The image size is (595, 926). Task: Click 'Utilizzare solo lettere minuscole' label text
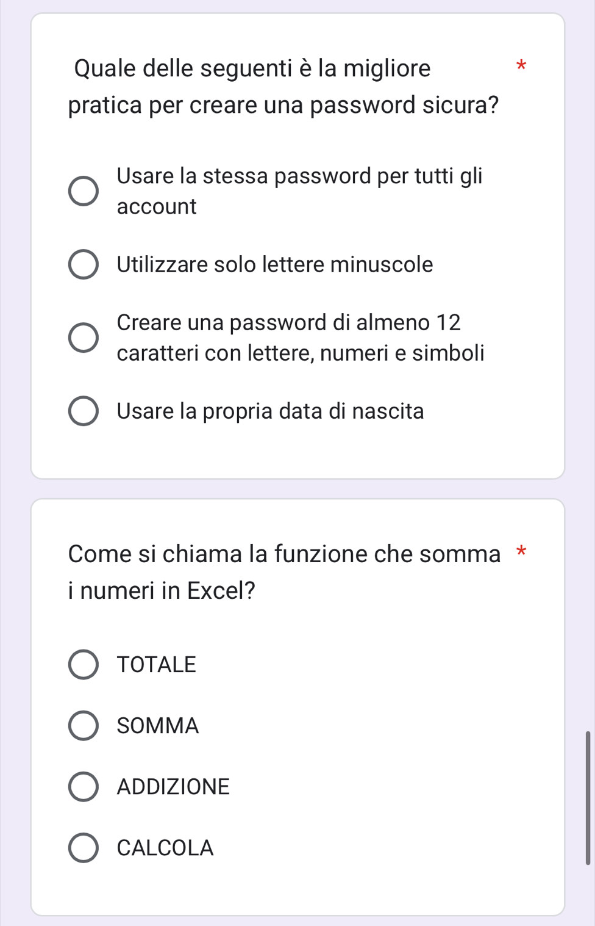(x=275, y=264)
